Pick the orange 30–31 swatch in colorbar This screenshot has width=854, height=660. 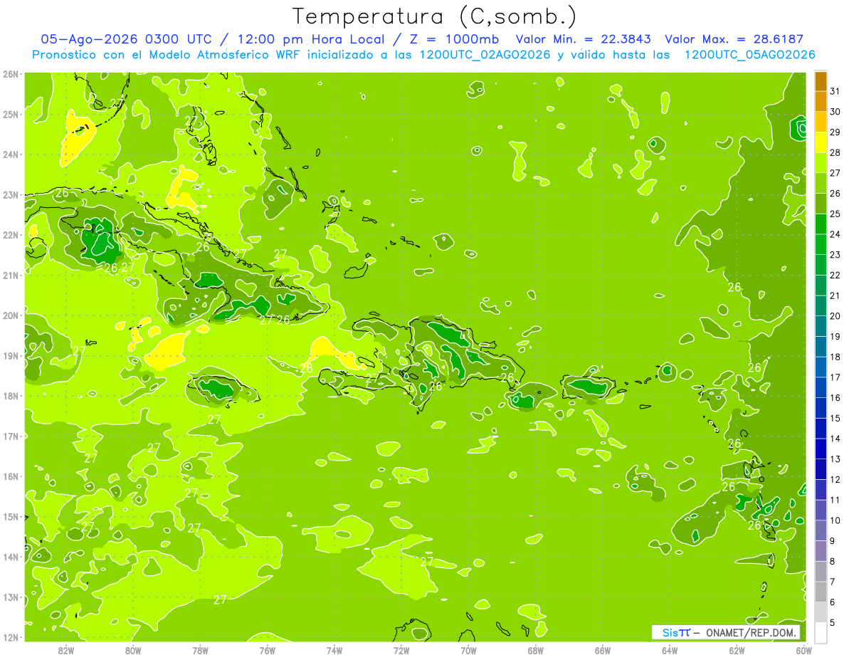coord(821,101)
